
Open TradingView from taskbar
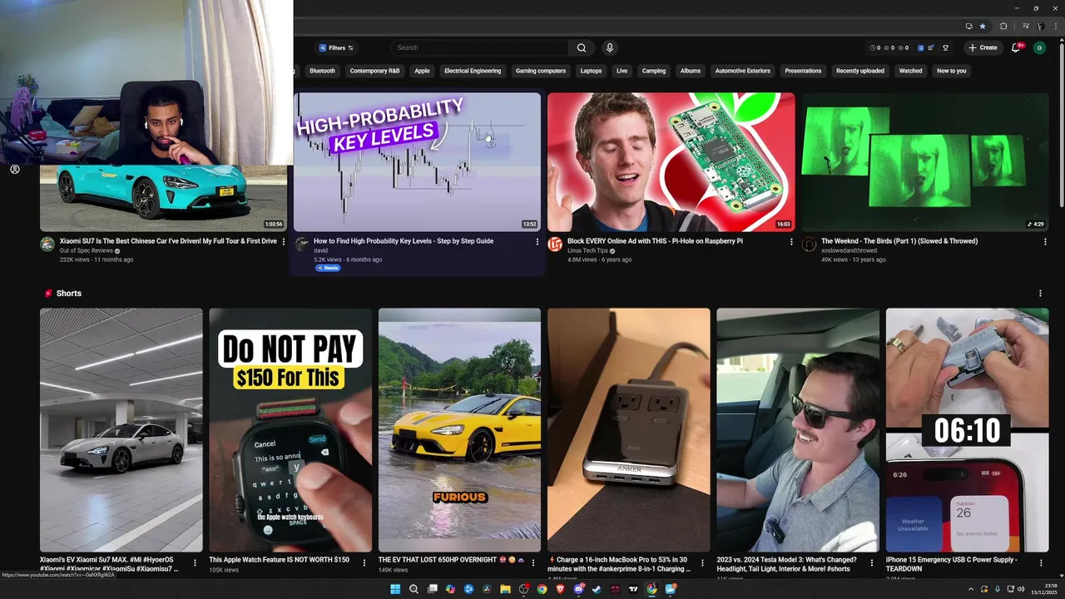click(633, 589)
